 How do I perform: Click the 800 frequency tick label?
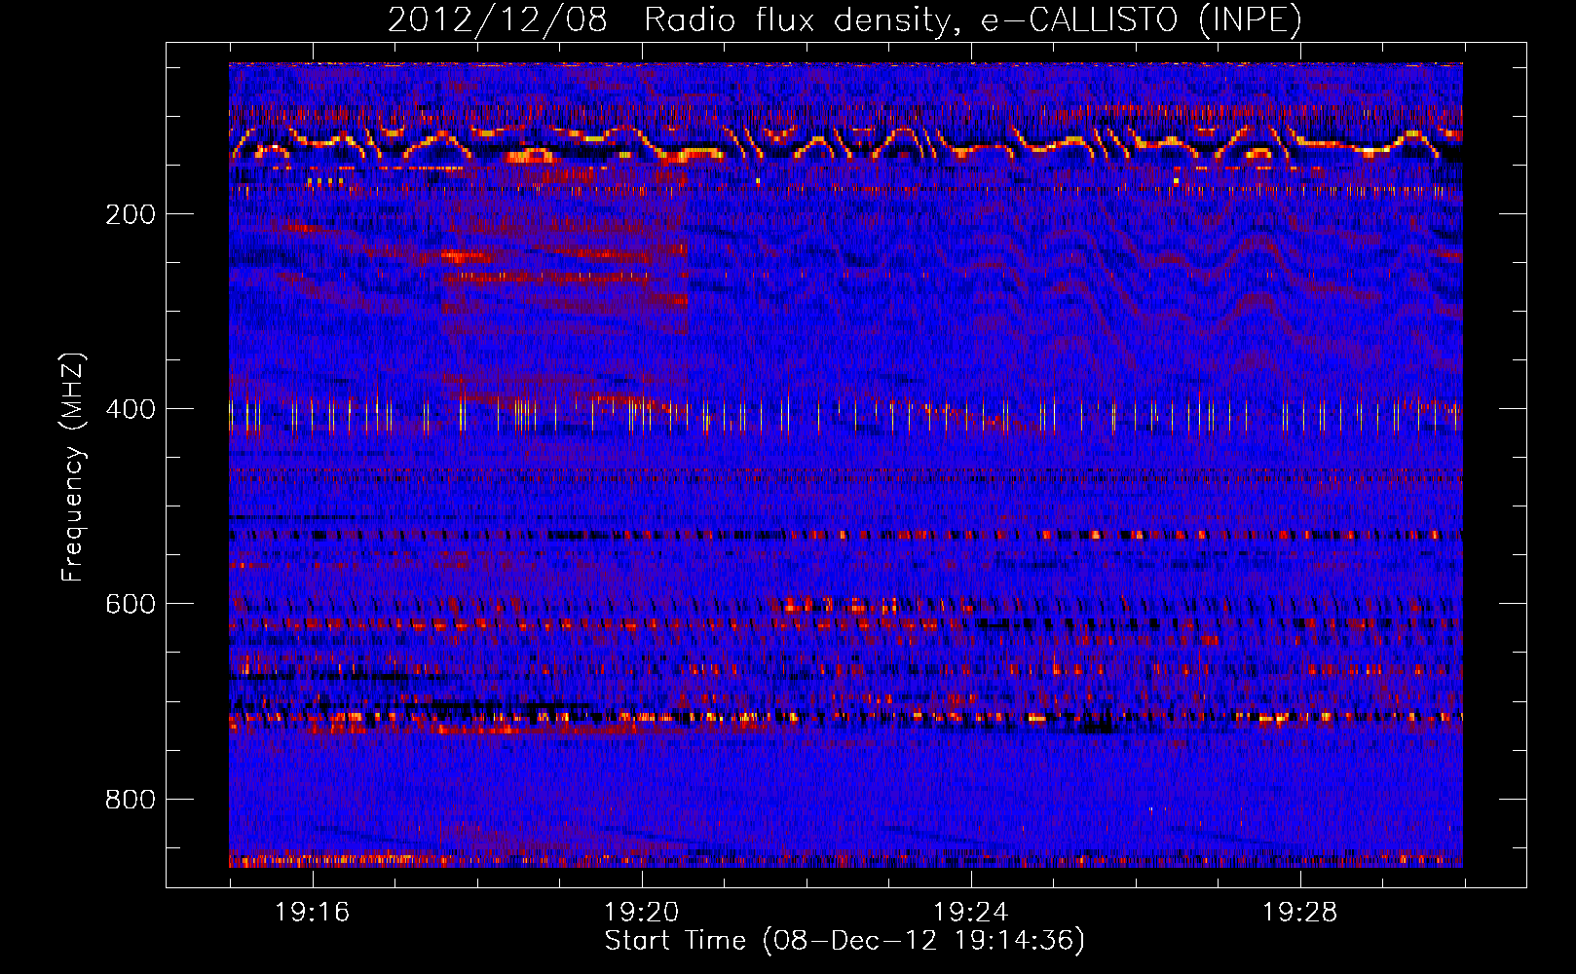pyautogui.click(x=131, y=800)
